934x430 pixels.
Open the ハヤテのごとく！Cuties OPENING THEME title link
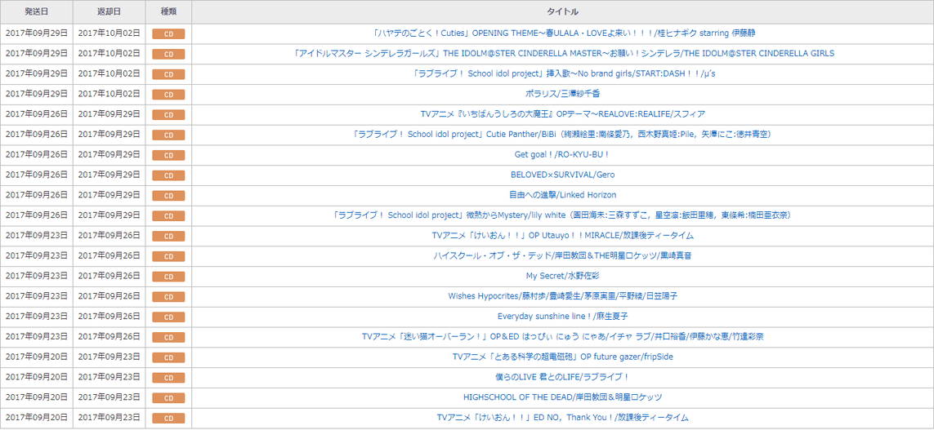click(562, 33)
